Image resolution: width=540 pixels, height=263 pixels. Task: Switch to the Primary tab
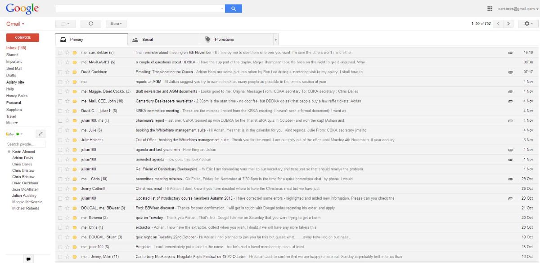click(x=92, y=40)
